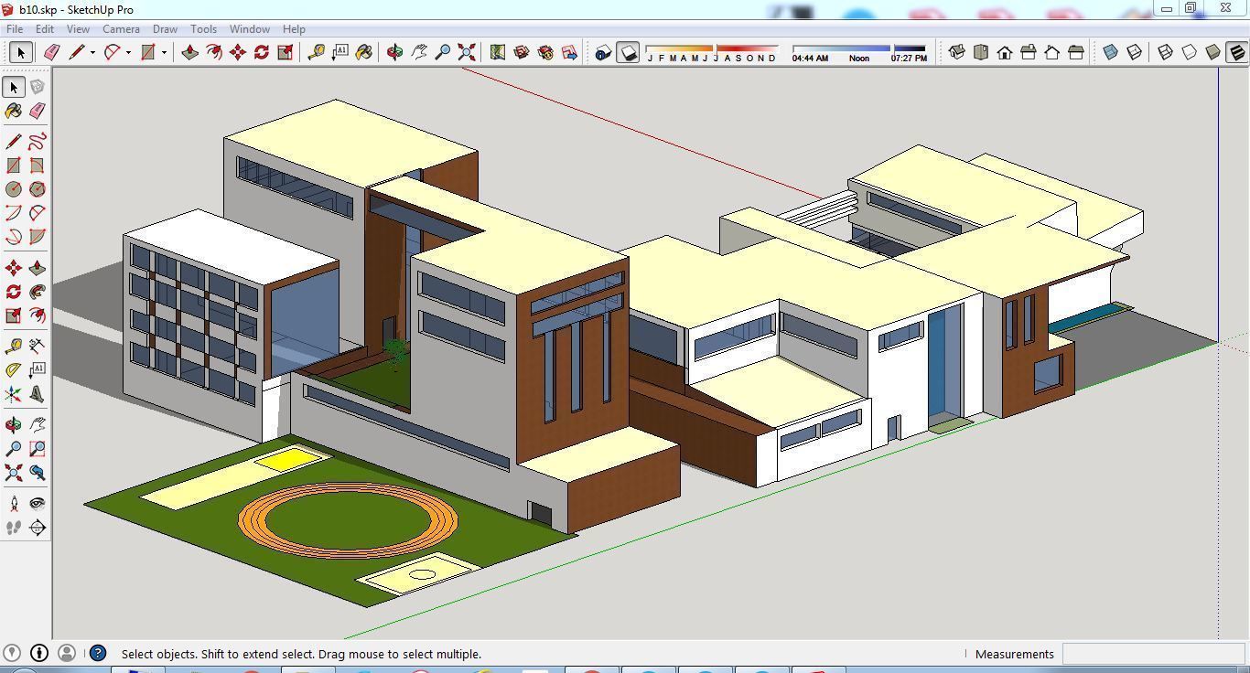Select the Polygon tool
Image resolution: width=1250 pixels, height=673 pixels.
click(x=38, y=189)
